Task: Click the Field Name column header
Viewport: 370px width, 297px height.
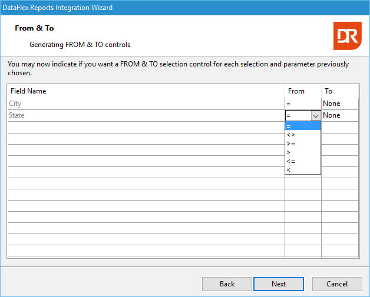Action: (x=146, y=91)
